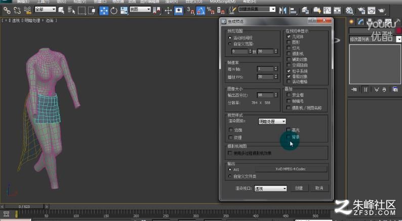Activate the Select and Move tool
Viewport: 402px width, 221px height.
pos(104,11)
